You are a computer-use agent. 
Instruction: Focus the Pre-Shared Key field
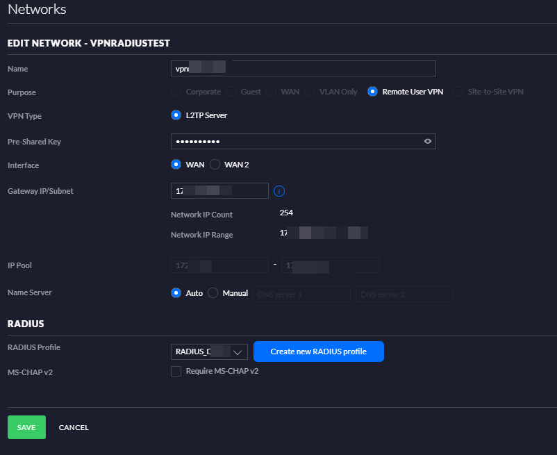(295, 142)
